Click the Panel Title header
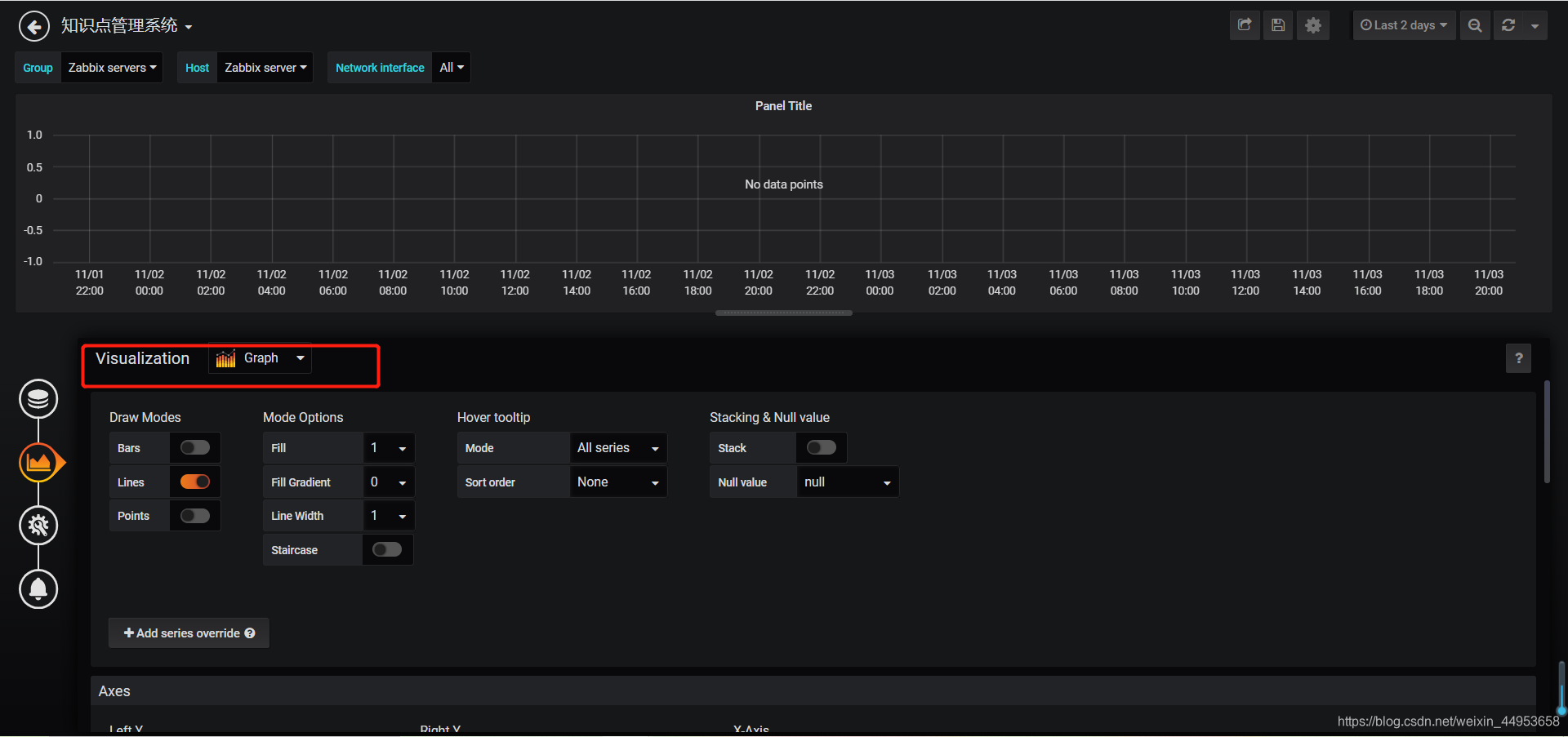 [x=783, y=106]
